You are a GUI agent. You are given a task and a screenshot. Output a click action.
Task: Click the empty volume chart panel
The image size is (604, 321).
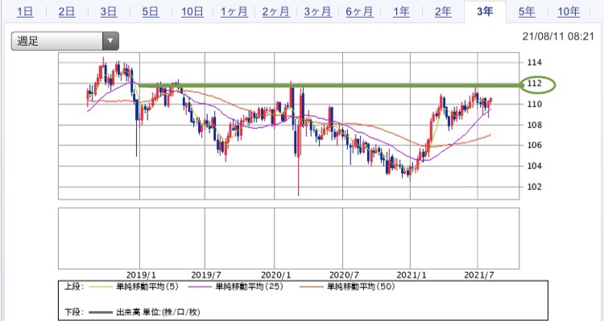[x=288, y=238]
